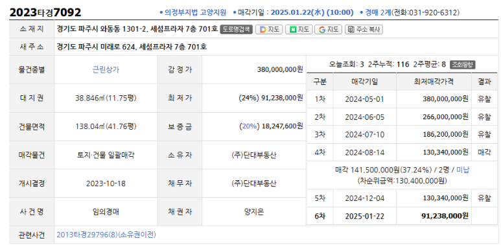Click 3차 row date 2024-07-10
This screenshot has width=501, height=245.
click(x=364, y=134)
